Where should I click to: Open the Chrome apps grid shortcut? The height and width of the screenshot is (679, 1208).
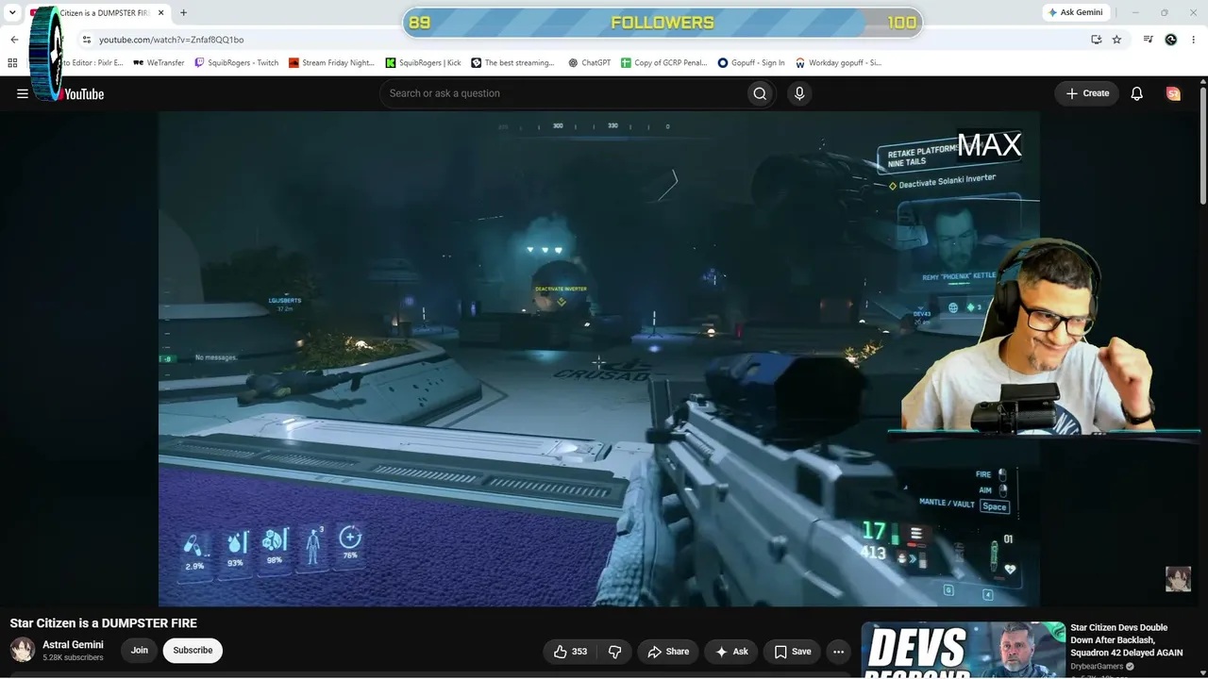pyautogui.click(x=12, y=63)
